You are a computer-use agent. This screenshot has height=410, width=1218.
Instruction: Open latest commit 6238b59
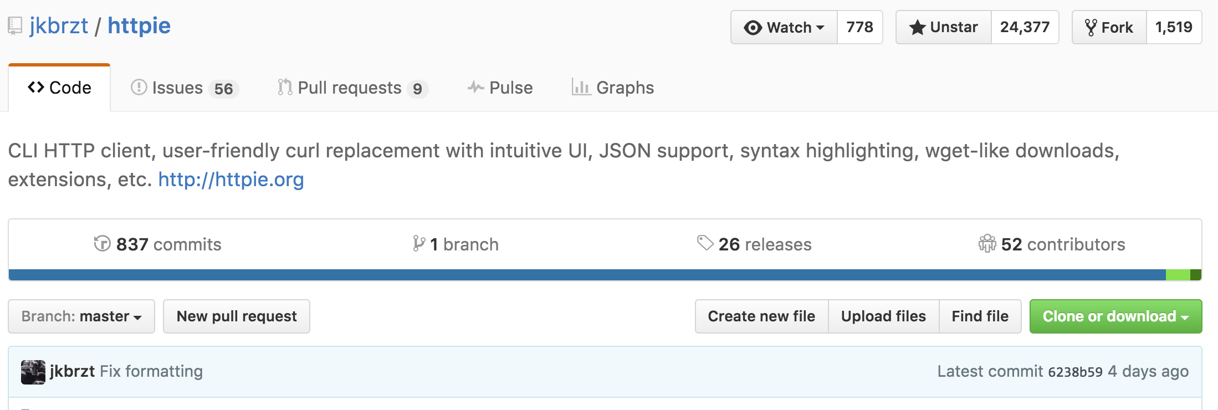tap(1075, 372)
